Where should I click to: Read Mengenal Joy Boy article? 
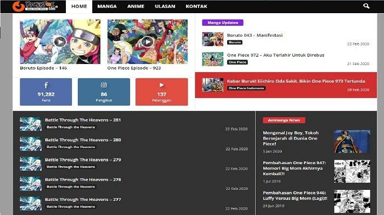pyautogui.click(x=291, y=138)
